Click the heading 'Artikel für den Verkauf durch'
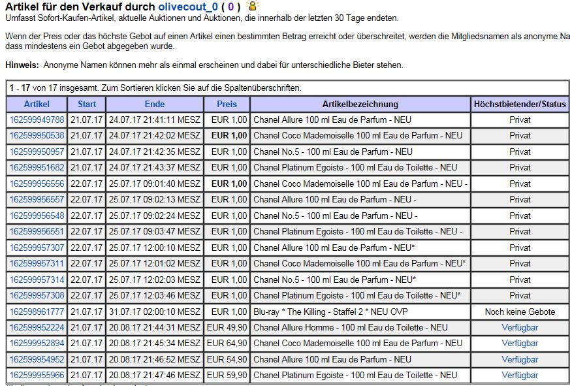This screenshot has width=570, height=386. (81, 6)
